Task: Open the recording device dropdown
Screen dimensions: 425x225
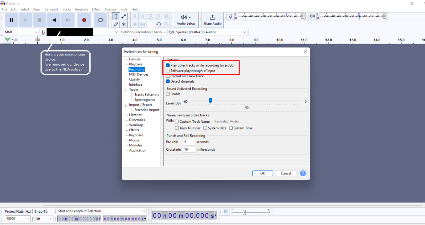Action: (83, 32)
